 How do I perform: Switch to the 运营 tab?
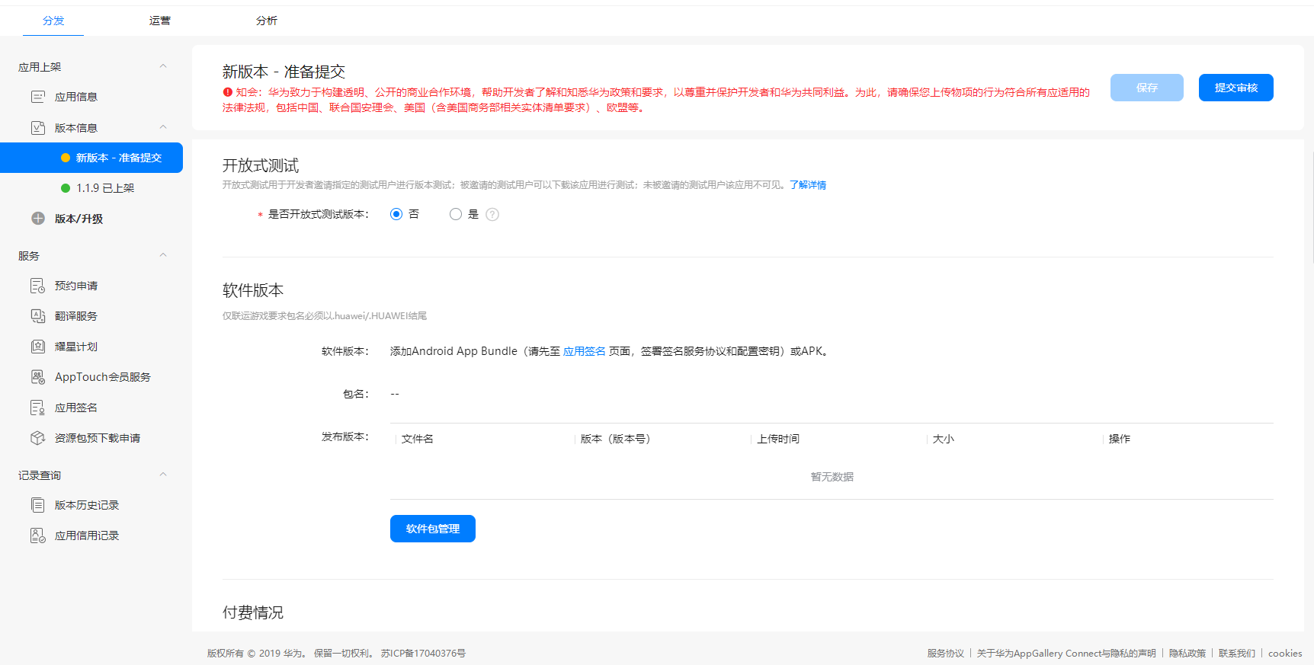[x=160, y=21]
